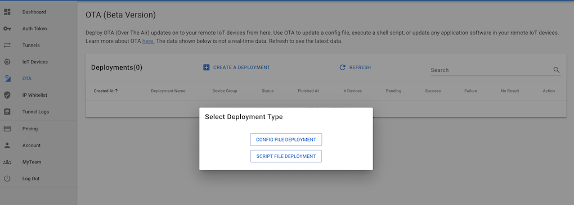Image resolution: width=574 pixels, height=205 pixels.
Task: Go to Auth Token page
Action: click(38, 29)
